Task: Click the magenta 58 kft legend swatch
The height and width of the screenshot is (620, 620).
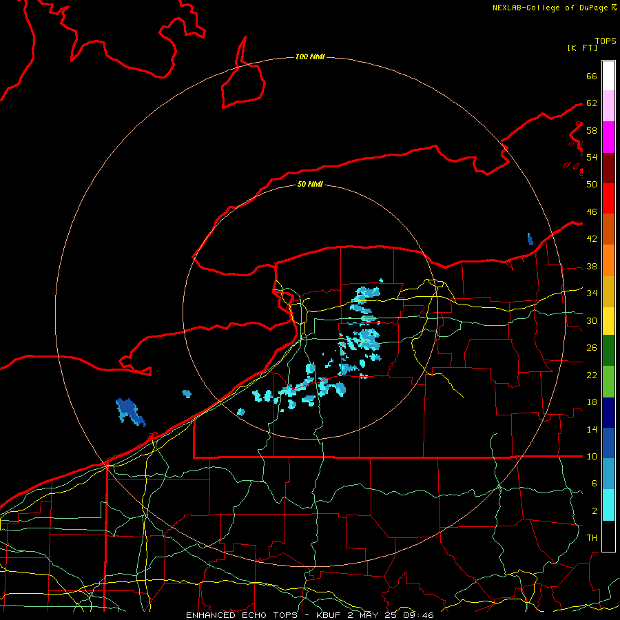Action: pos(608,137)
